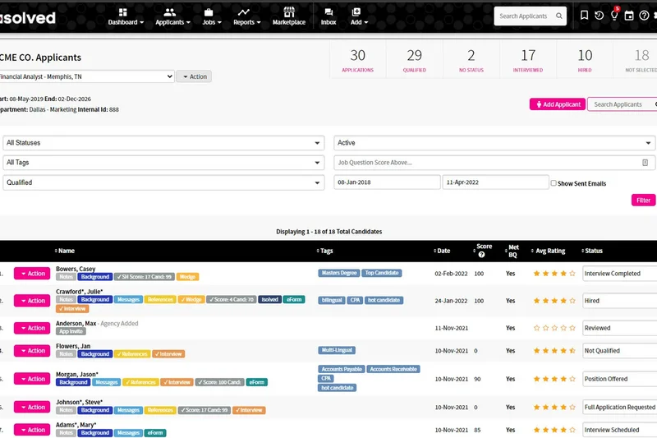
Task: Expand Action dropdown for Bowers, Casey
Action: click(32, 274)
